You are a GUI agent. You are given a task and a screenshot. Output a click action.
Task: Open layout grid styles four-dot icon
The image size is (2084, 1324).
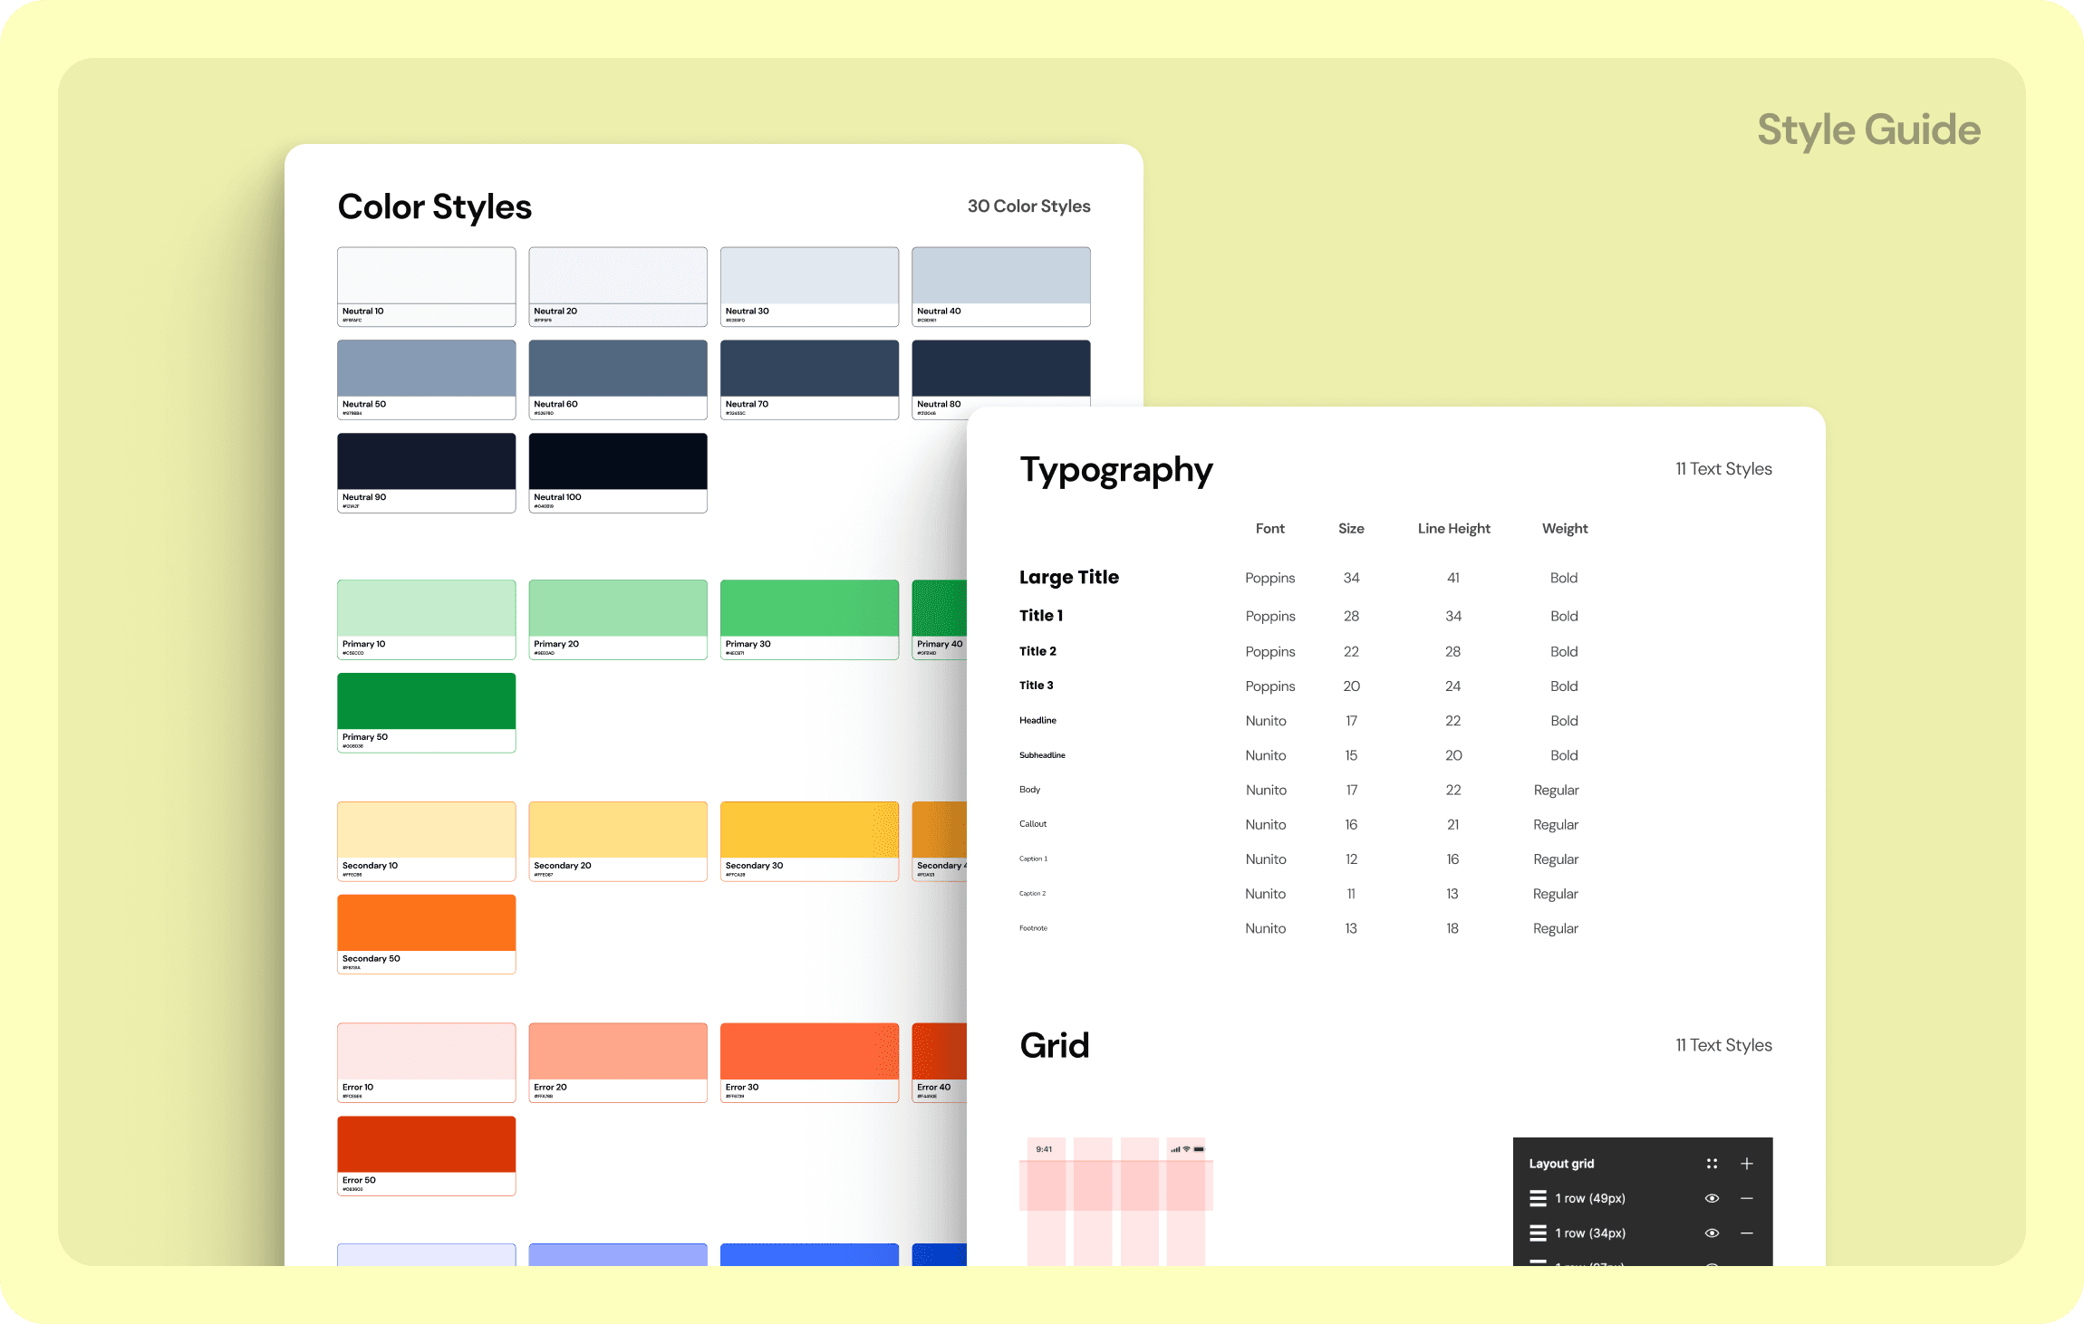pyautogui.click(x=1712, y=1164)
